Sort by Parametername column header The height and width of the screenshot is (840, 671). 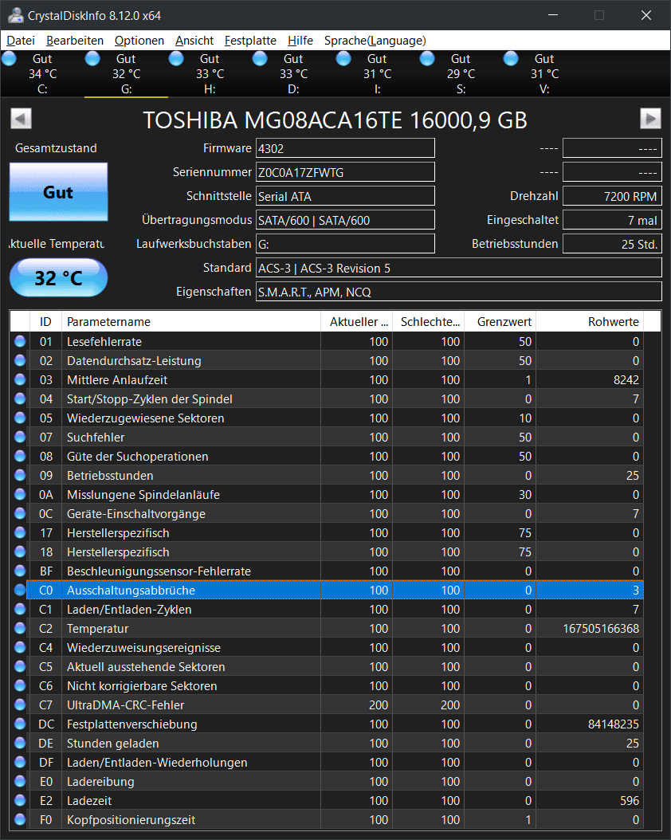coord(191,322)
